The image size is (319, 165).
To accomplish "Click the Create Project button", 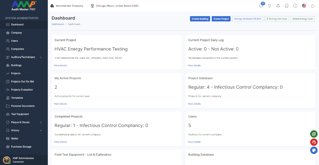I will pyautogui.click(x=221, y=19).
